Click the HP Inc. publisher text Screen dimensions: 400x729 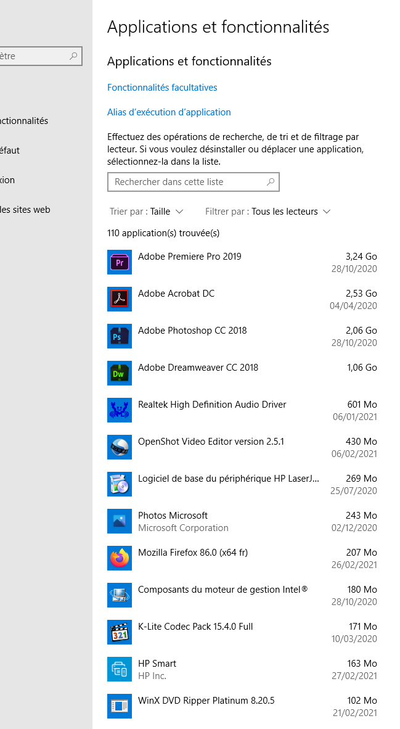(152, 675)
